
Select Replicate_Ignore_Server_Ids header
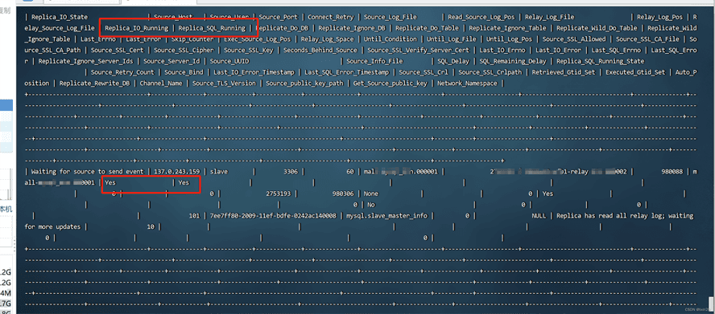(x=86, y=61)
